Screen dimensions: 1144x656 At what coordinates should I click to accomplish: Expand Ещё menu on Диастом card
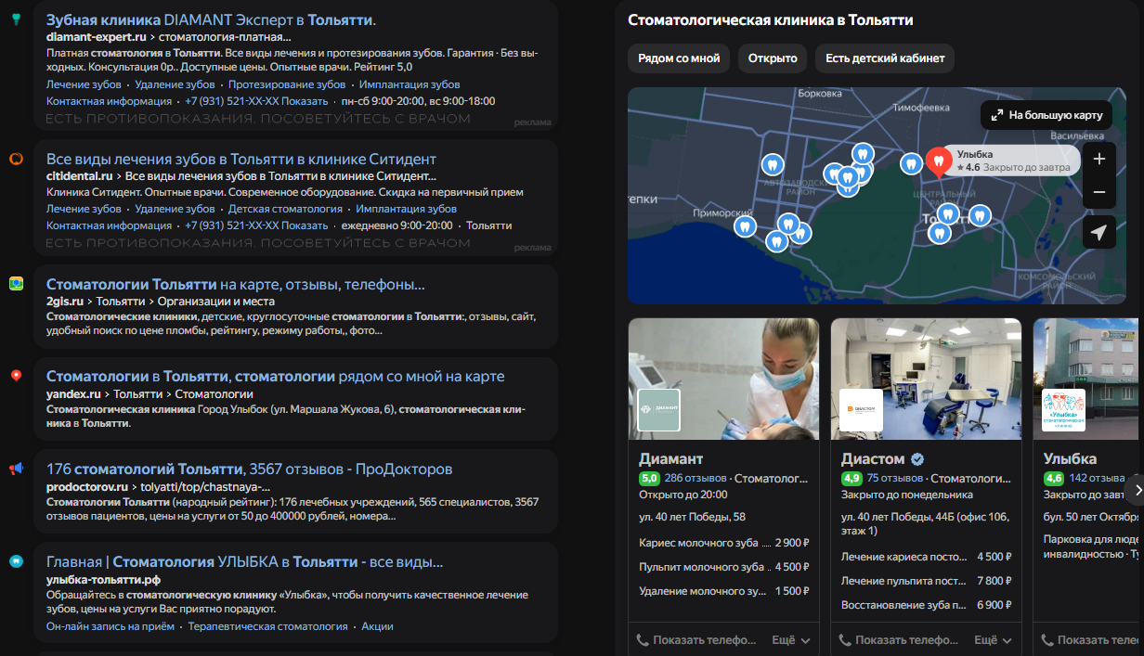pyautogui.click(x=994, y=640)
